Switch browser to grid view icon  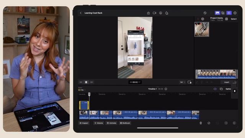[226, 19]
